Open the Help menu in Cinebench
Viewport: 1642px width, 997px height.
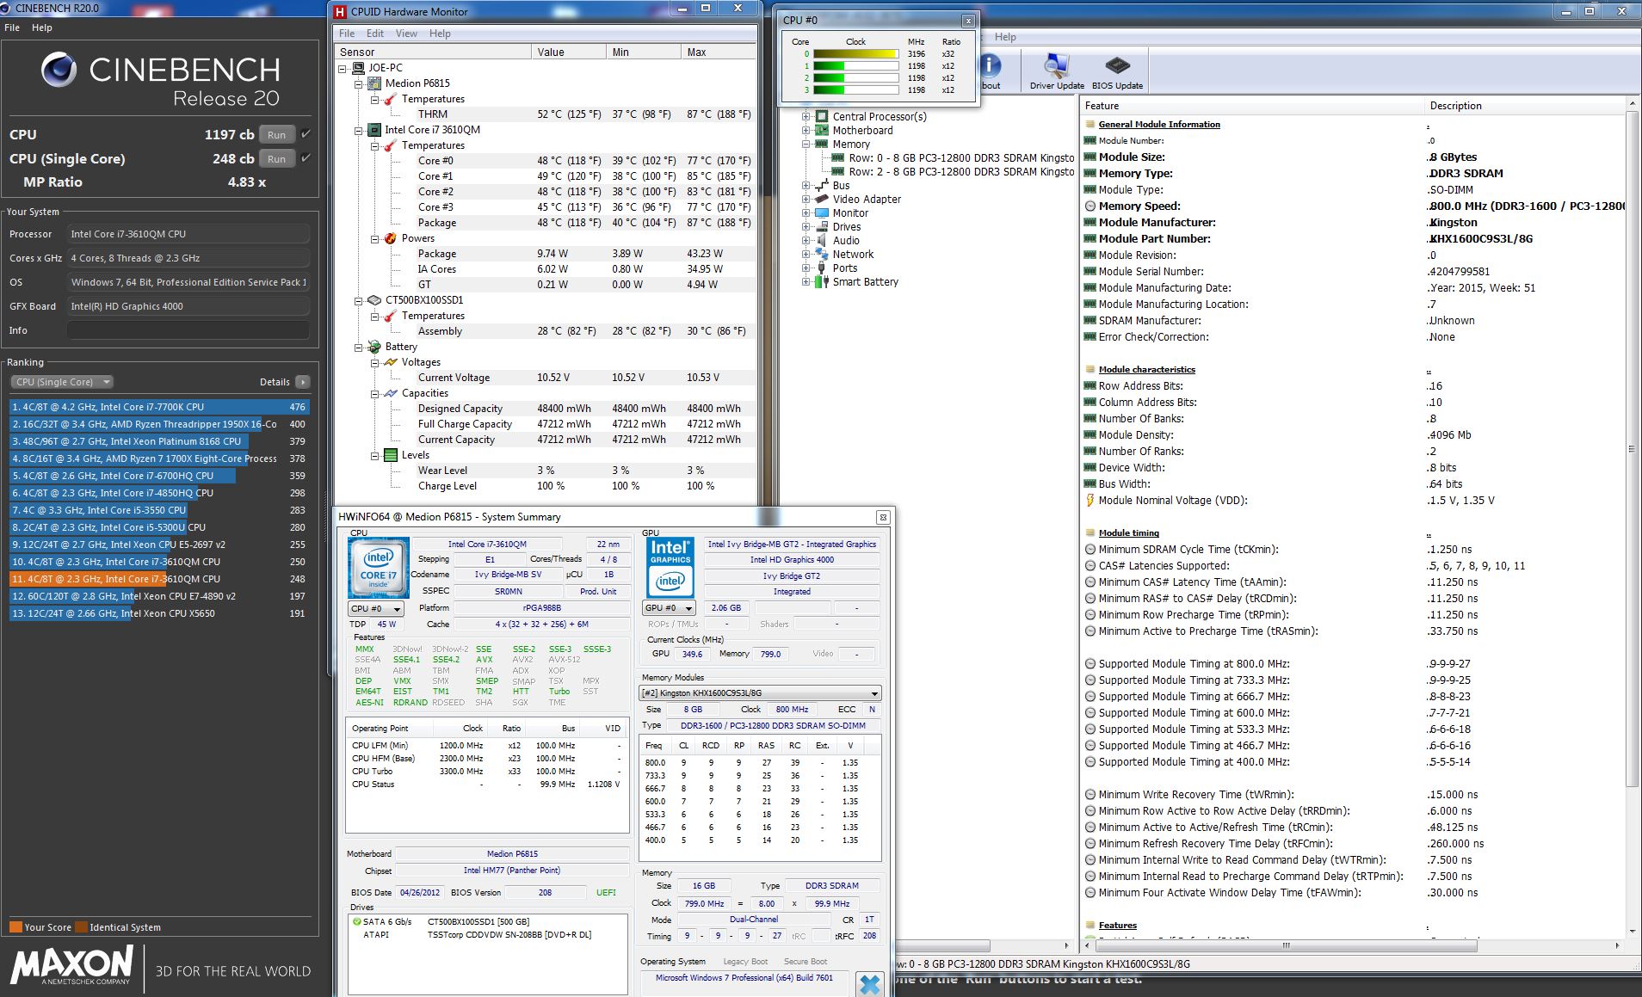coord(42,28)
